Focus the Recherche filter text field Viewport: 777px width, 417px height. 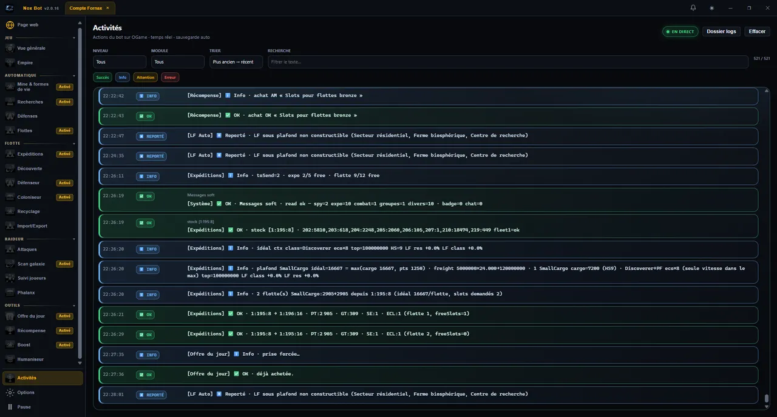click(508, 62)
